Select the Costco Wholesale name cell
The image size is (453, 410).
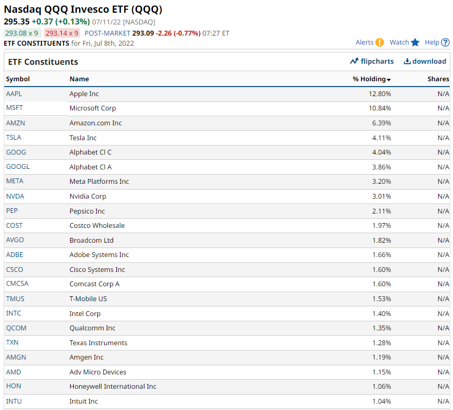tap(97, 225)
